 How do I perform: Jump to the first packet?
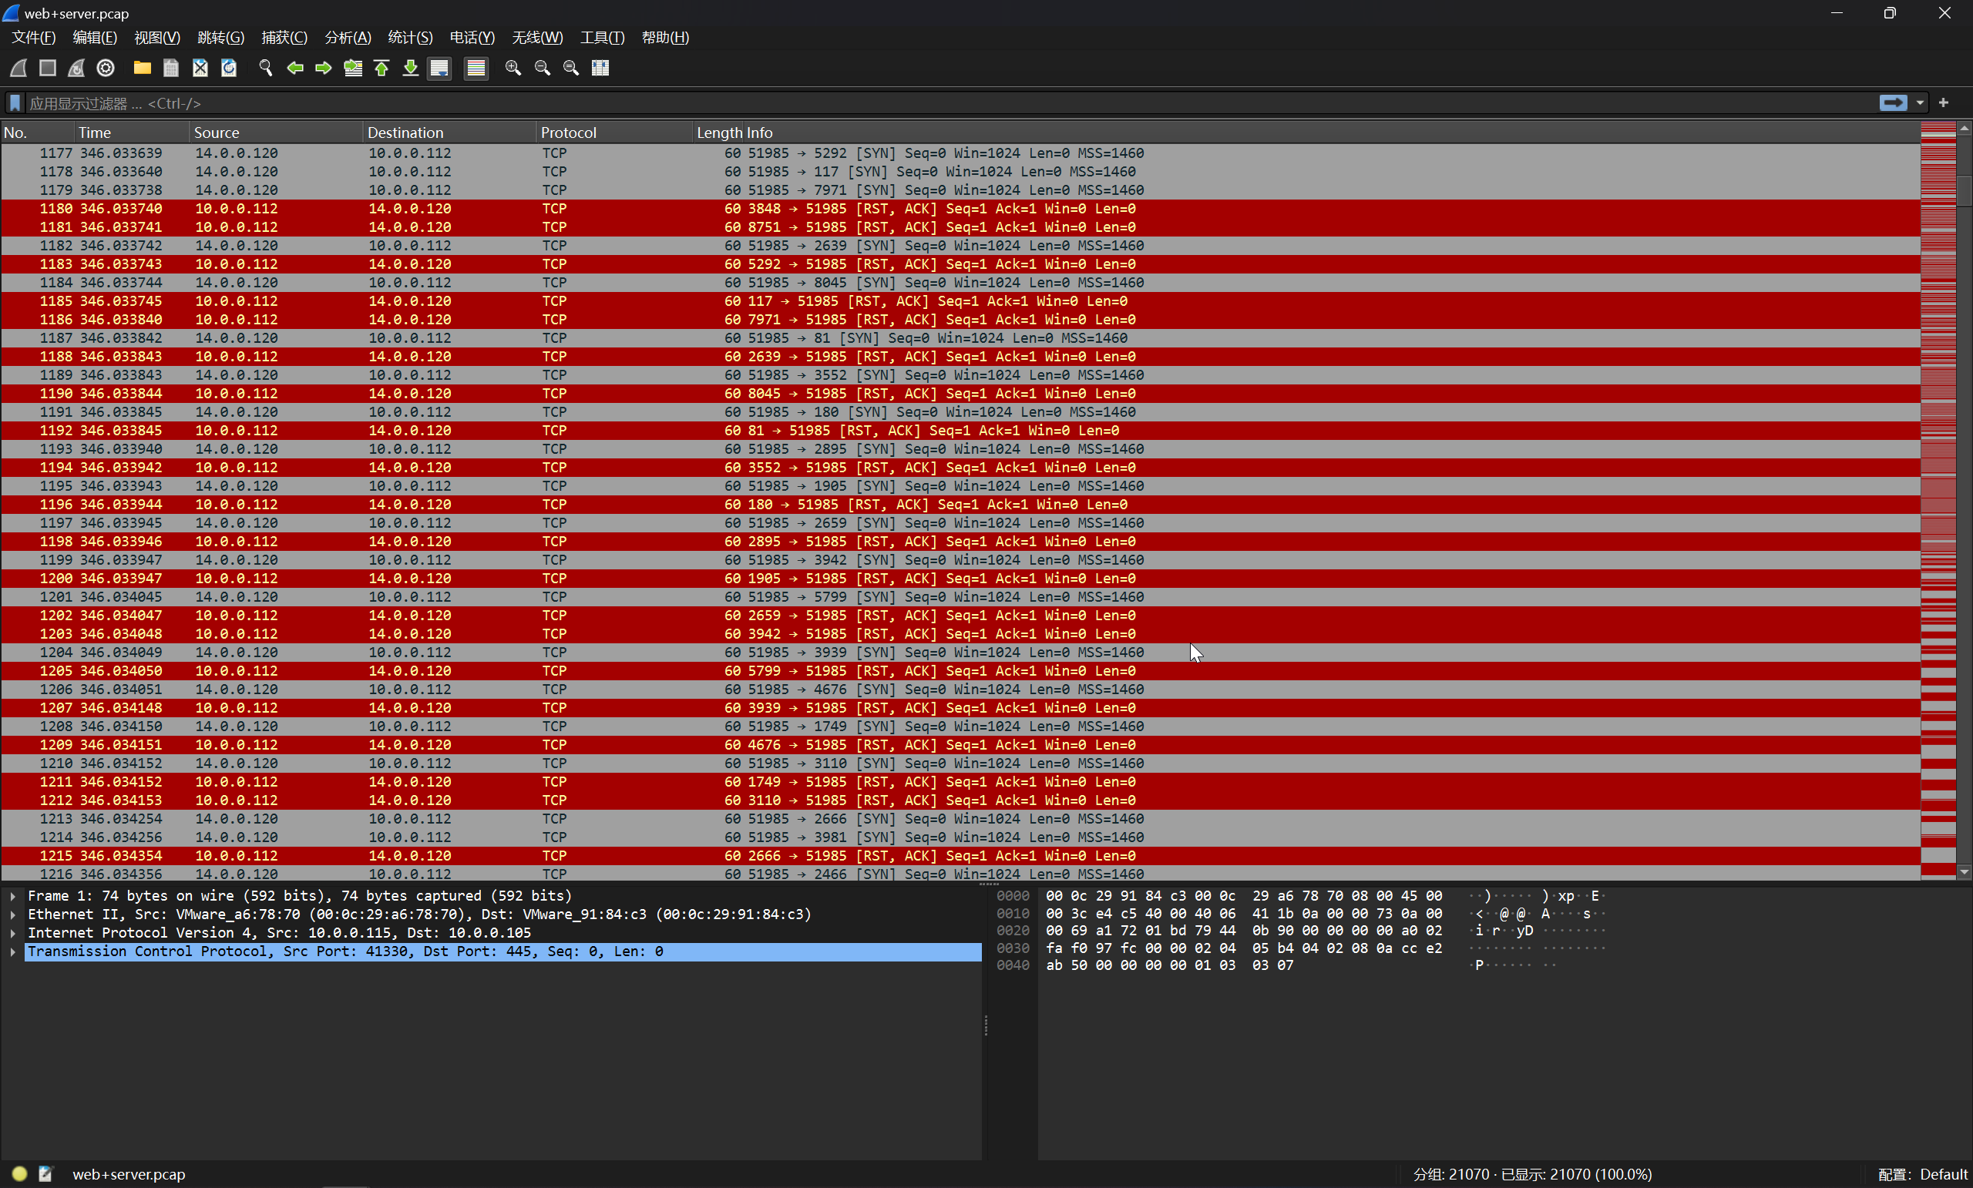381,68
